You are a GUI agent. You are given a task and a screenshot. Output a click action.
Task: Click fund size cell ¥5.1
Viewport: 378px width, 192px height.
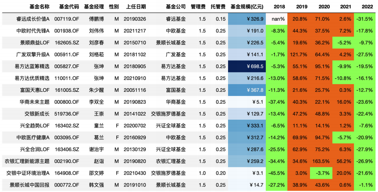(x=247, y=102)
